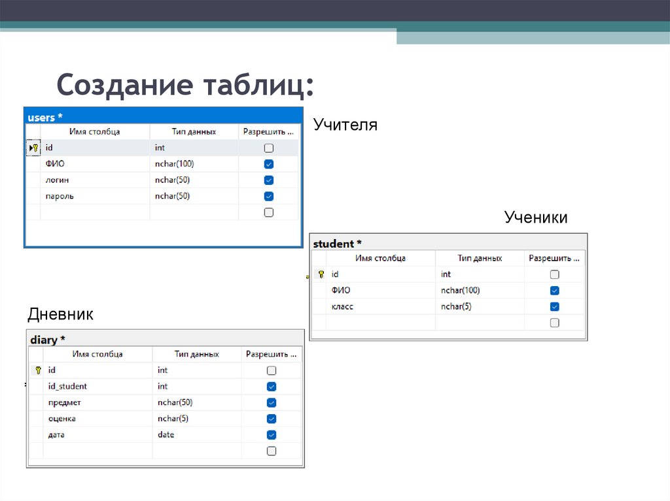Click the 'Дневник' label text

(60, 314)
